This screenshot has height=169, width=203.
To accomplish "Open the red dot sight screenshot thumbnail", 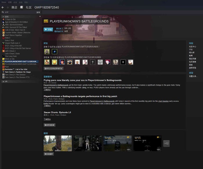I will 117,143.
